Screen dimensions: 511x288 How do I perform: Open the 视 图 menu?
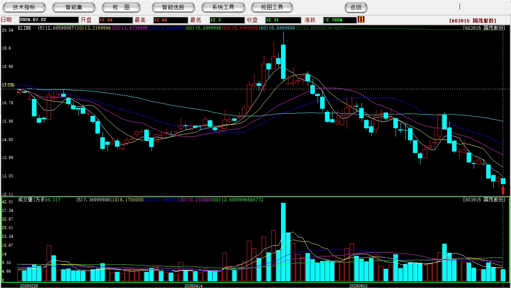point(121,7)
